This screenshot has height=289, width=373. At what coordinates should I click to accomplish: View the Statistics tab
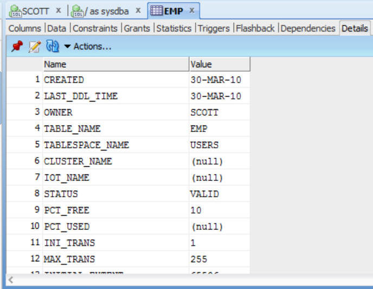click(174, 28)
